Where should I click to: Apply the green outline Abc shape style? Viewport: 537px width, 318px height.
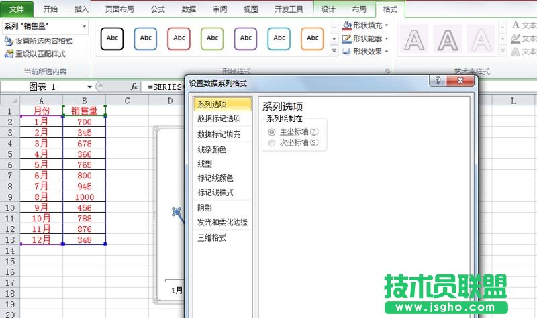[x=212, y=39]
